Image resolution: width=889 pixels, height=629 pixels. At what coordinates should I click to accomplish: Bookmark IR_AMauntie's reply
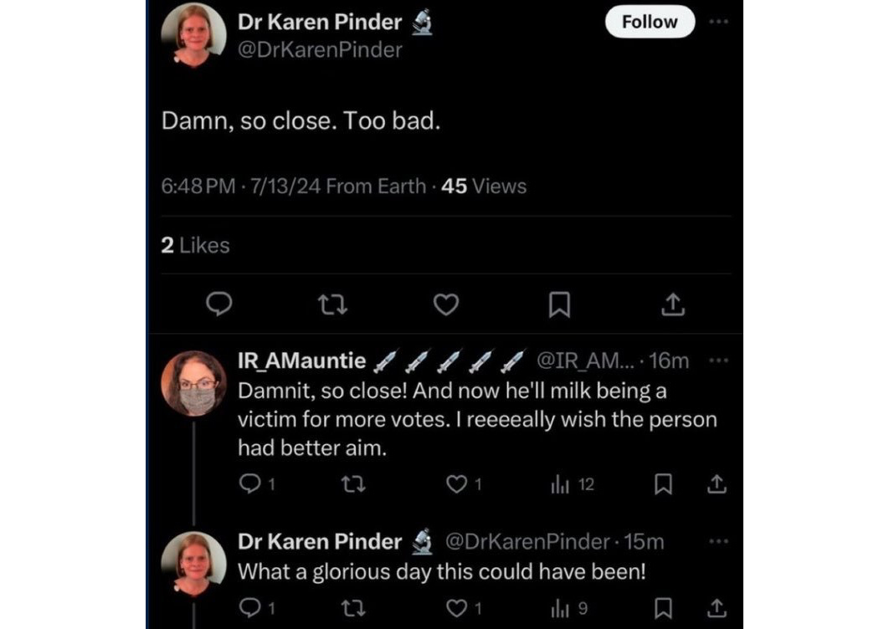click(664, 484)
